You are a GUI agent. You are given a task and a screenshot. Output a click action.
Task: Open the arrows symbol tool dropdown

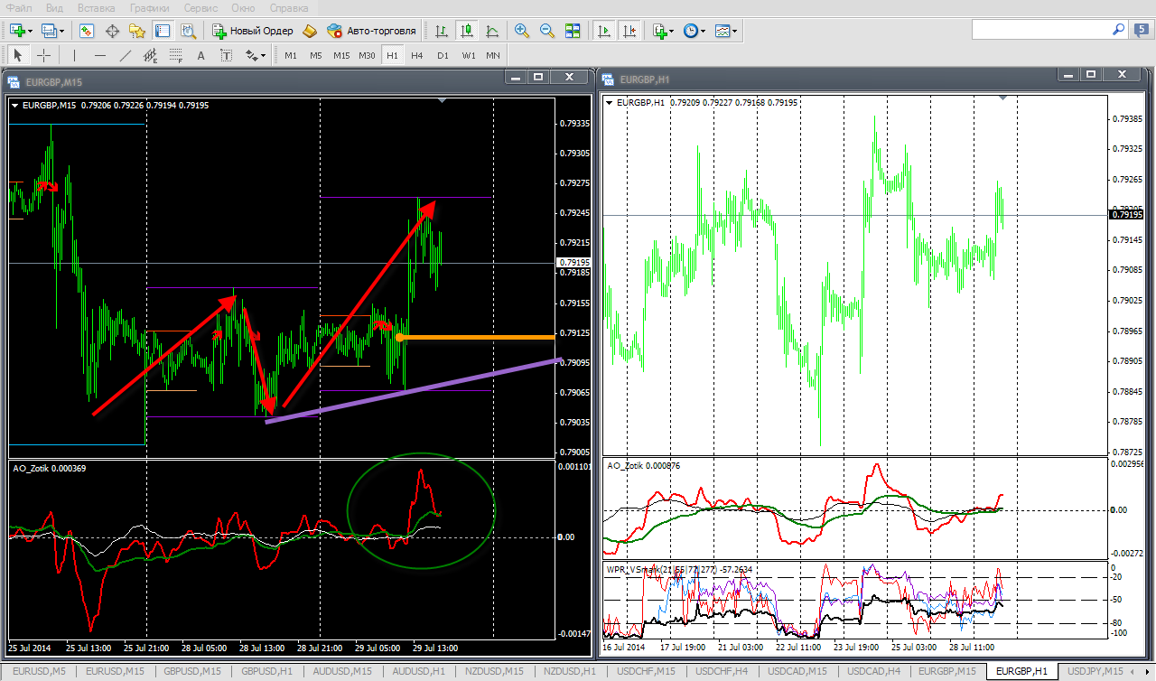click(263, 56)
